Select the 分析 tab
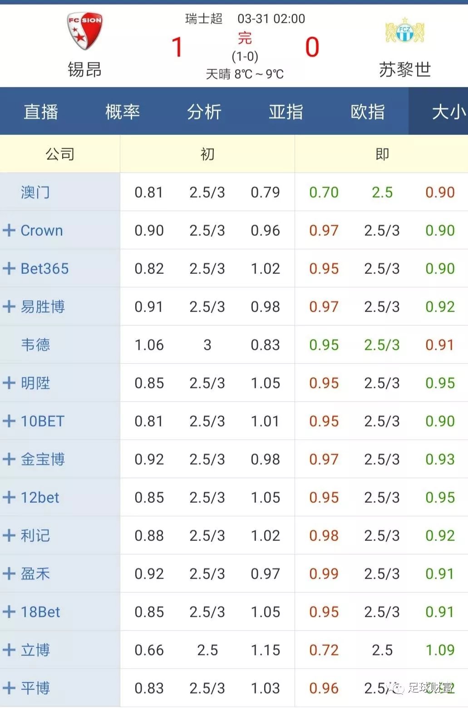468x708 pixels. [204, 112]
